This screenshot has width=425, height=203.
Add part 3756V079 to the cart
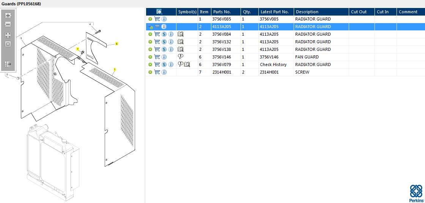(157, 65)
